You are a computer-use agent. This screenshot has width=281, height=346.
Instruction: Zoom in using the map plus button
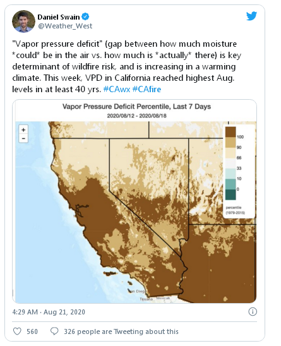click(x=23, y=130)
